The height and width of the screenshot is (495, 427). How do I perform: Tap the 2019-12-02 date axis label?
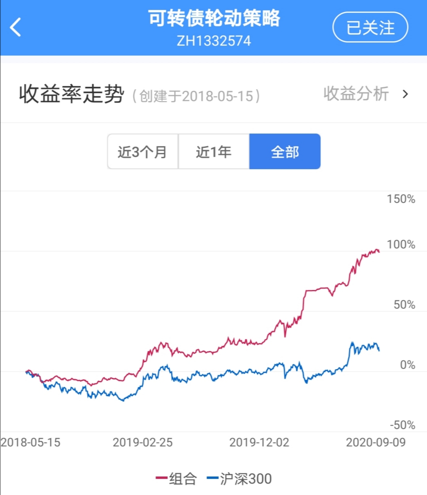[259, 442]
